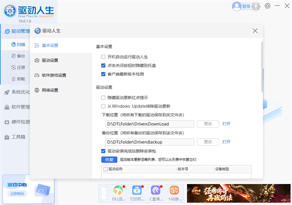The width and height of the screenshot is (292, 205).
Task: Click the blue 恢复 button
Action: [109, 160]
